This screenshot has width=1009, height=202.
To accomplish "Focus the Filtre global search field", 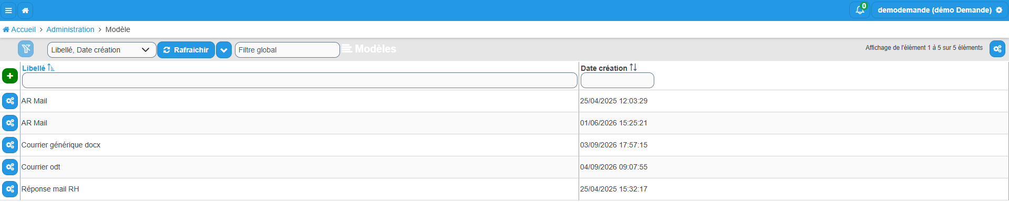I will point(287,50).
